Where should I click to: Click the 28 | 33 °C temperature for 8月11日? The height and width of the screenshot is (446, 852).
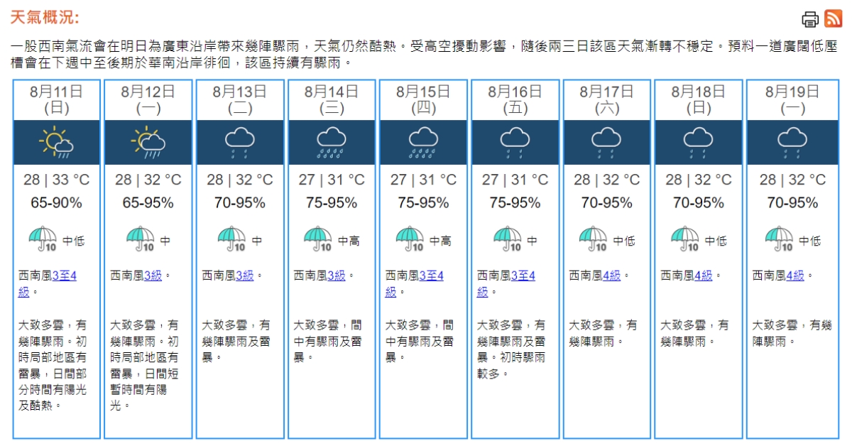coord(56,180)
